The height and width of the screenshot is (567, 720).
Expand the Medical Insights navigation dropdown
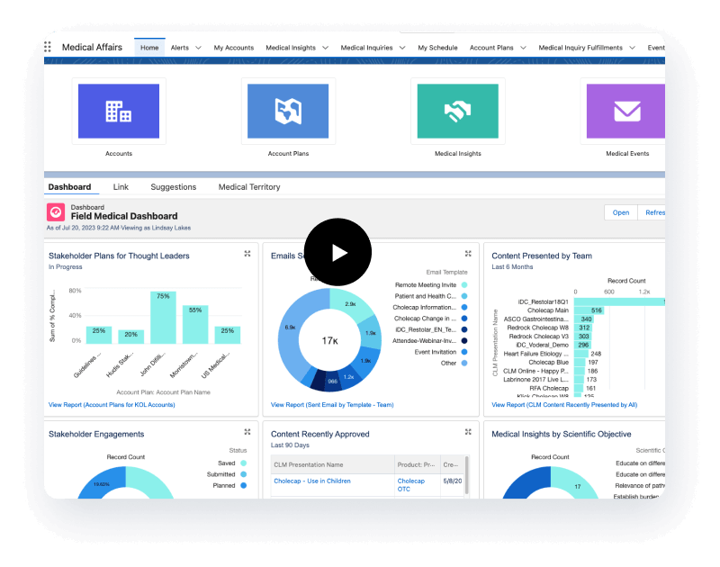pos(326,48)
